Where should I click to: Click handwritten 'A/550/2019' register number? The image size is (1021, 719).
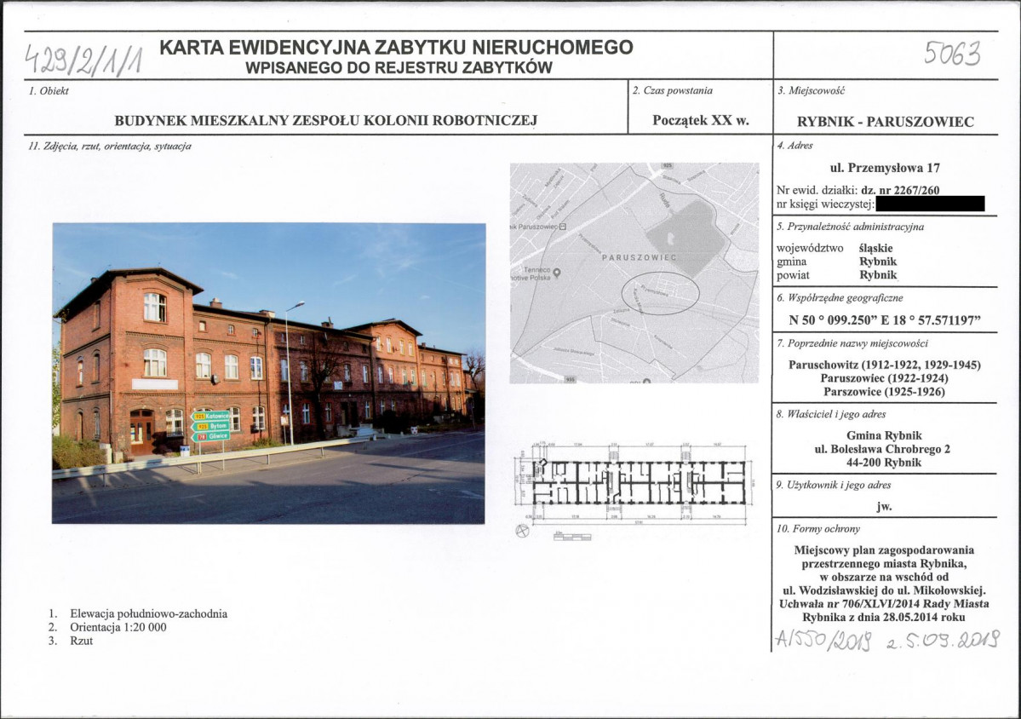[823, 641]
